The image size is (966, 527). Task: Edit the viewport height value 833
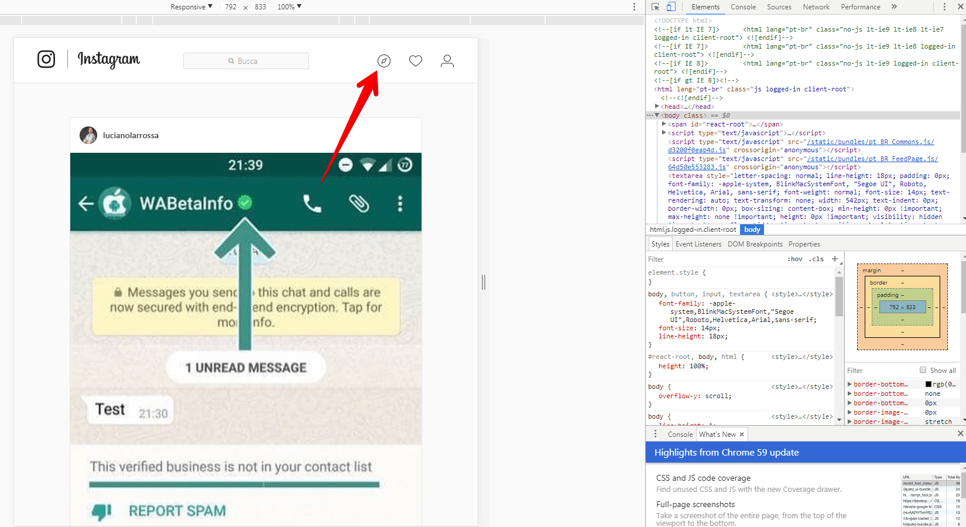click(261, 7)
